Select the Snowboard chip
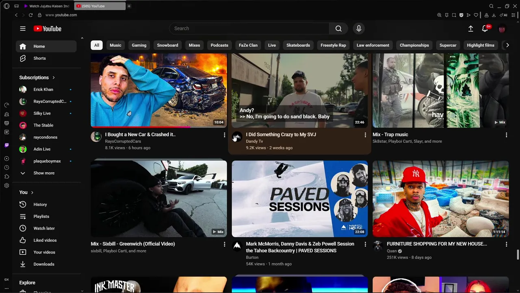The height and width of the screenshot is (293, 520). tap(167, 45)
